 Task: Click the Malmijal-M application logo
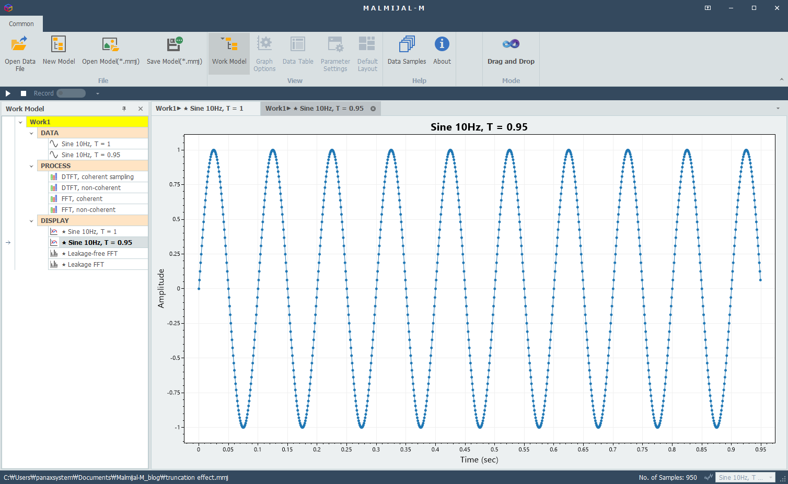(8, 8)
